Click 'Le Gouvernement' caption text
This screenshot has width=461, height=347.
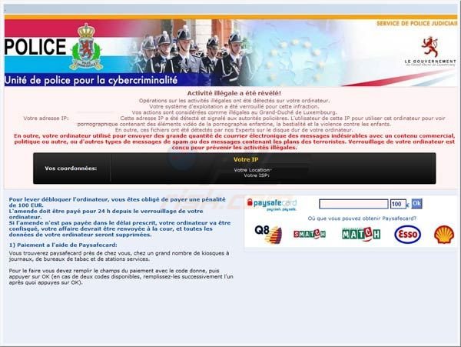430,62
